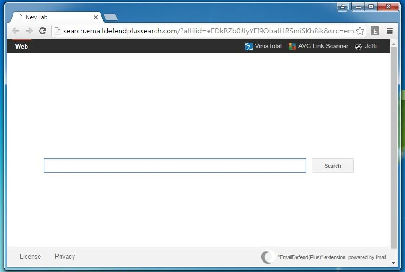Click the forward navigation arrow
405x272 pixels.
point(29,31)
